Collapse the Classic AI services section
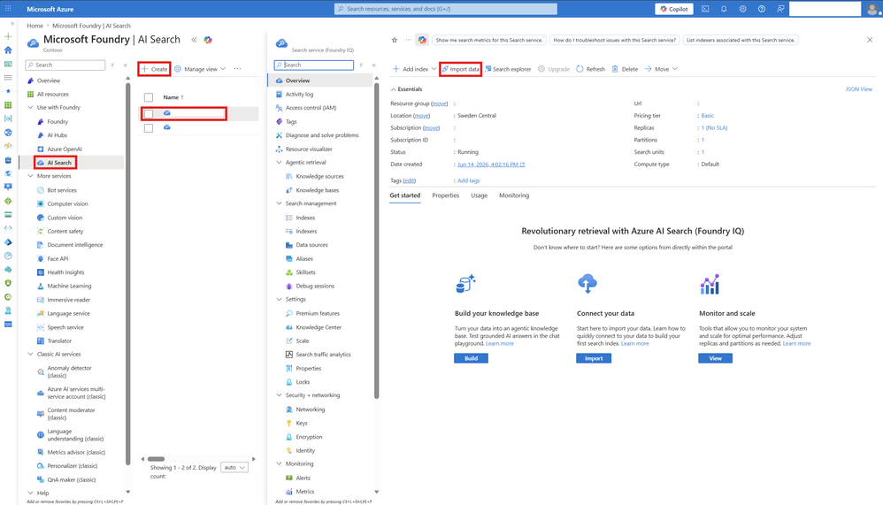Screen dimensions: 883x505 (30, 354)
